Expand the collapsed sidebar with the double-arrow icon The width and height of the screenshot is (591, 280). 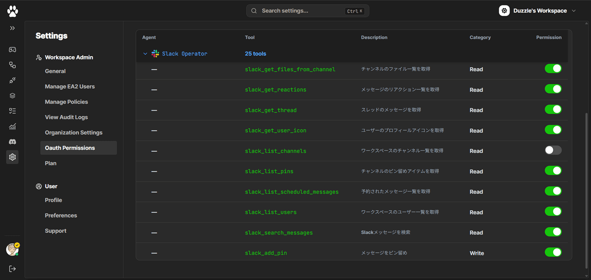pyautogui.click(x=12, y=28)
